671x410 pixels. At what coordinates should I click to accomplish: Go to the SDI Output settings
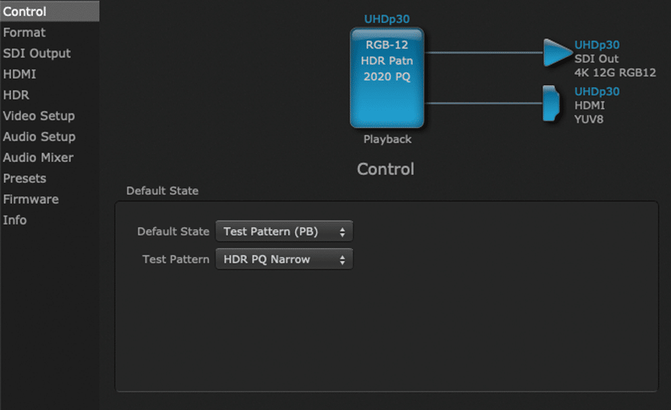click(37, 54)
